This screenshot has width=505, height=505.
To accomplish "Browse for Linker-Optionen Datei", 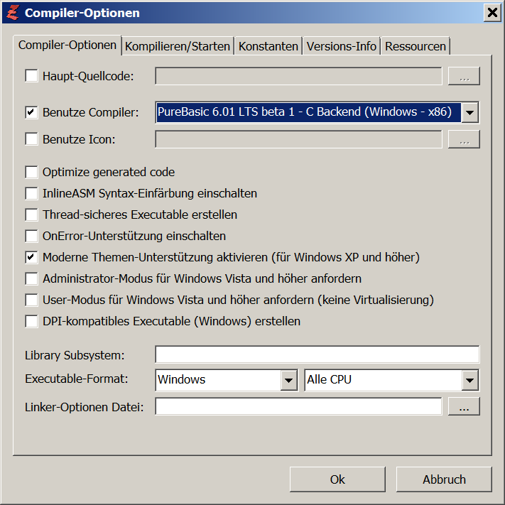I will pos(464,406).
